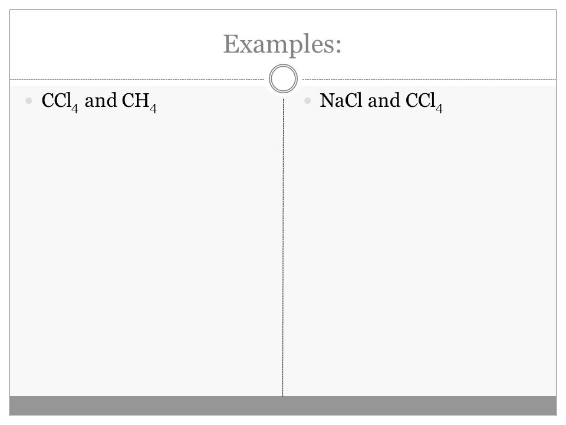Viewport: 566px width, 425px height.
Task: Select the bullet before CCl4 and CH4
Action: coord(29,100)
